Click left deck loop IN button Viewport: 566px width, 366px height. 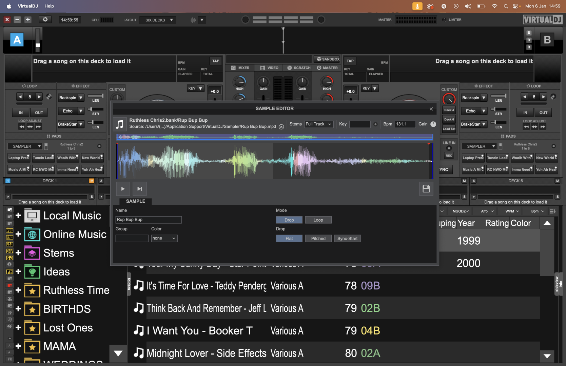click(21, 113)
